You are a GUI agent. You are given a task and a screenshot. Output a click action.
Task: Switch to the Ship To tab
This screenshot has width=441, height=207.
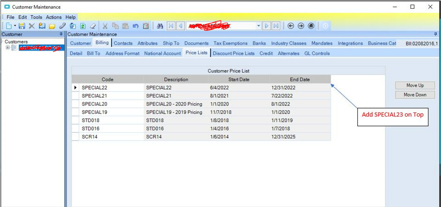pyautogui.click(x=171, y=43)
